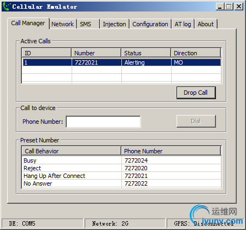This screenshot has height=230, width=246.
Task: Minimize the Cellular Emulator window
Action: coord(220,7)
